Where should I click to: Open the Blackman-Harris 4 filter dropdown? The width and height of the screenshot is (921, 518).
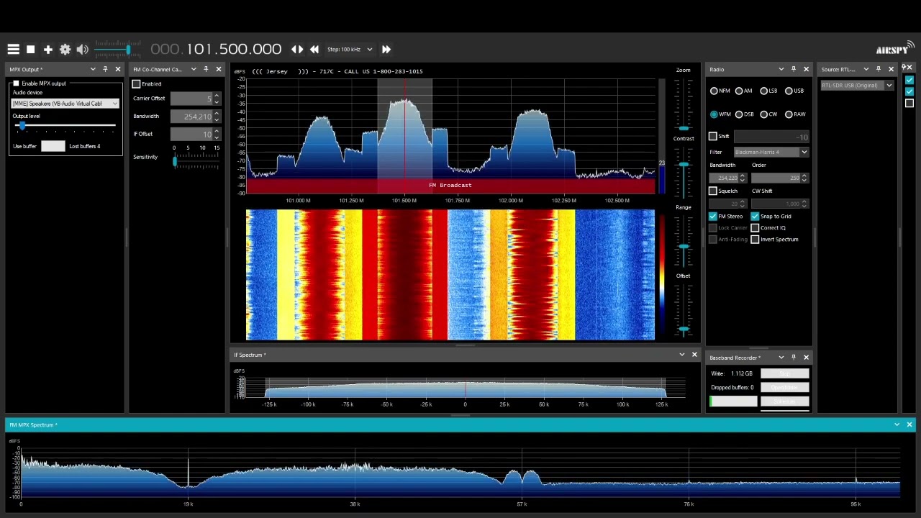[x=771, y=152]
